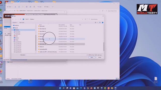Expand Documents node chevron
This screenshot has height=90, width=161.
[x=13, y=32]
